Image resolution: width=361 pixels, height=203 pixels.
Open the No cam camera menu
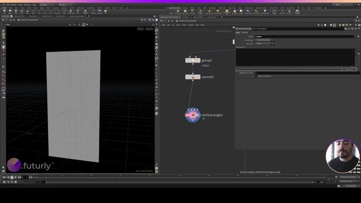[x=149, y=29]
